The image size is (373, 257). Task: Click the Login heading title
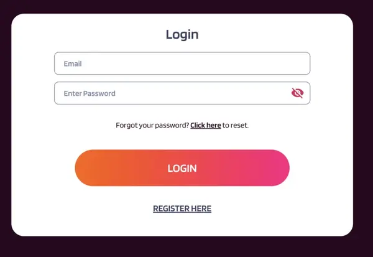point(182,35)
